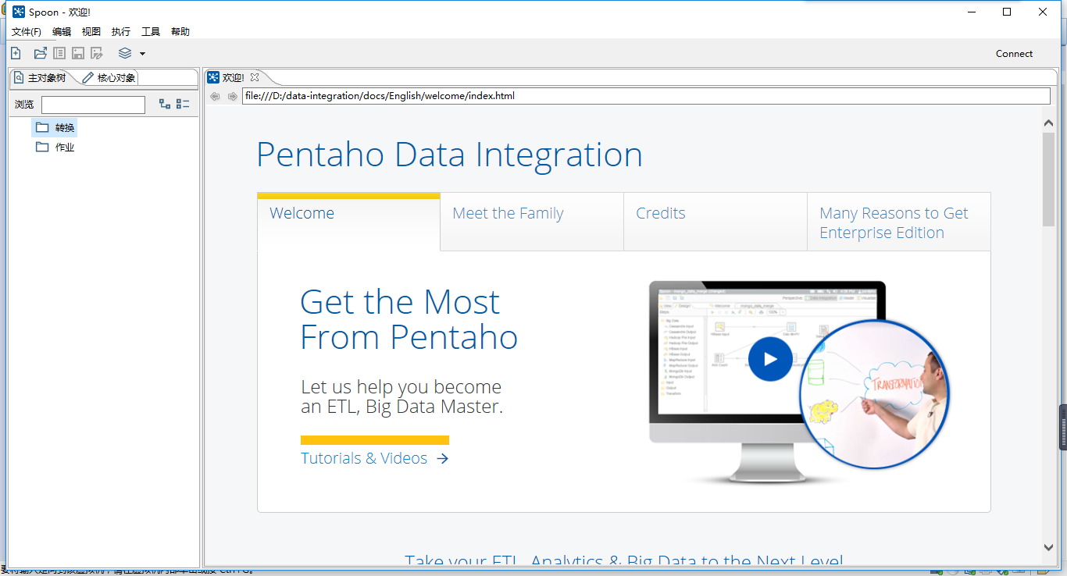
Task: Click the pencil icon on 核心对象 tab
Action: pyautogui.click(x=87, y=78)
